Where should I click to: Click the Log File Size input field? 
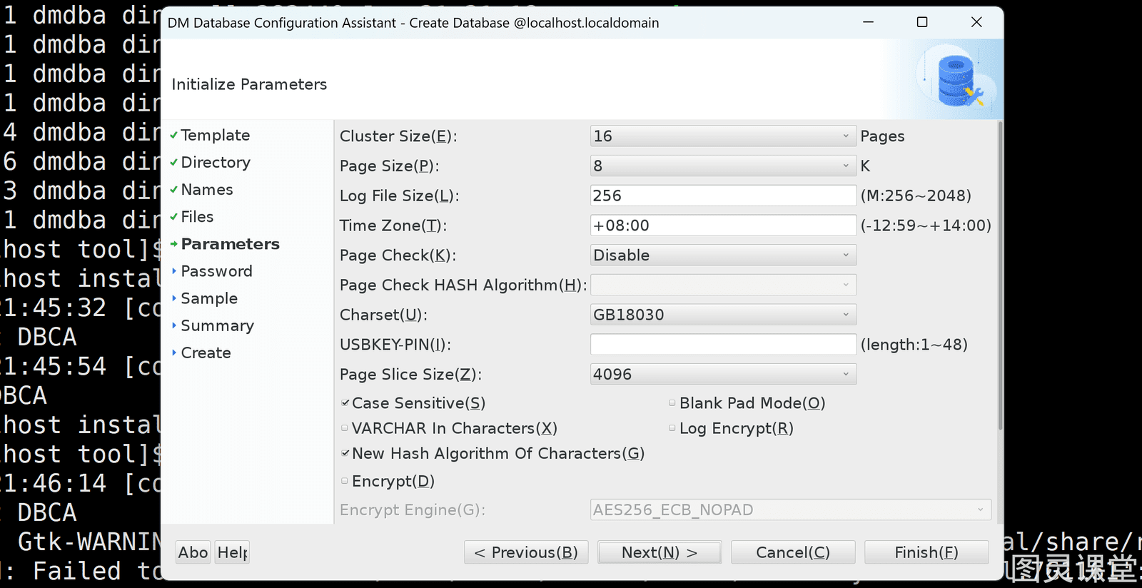pyautogui.click(x=723, y=196)
